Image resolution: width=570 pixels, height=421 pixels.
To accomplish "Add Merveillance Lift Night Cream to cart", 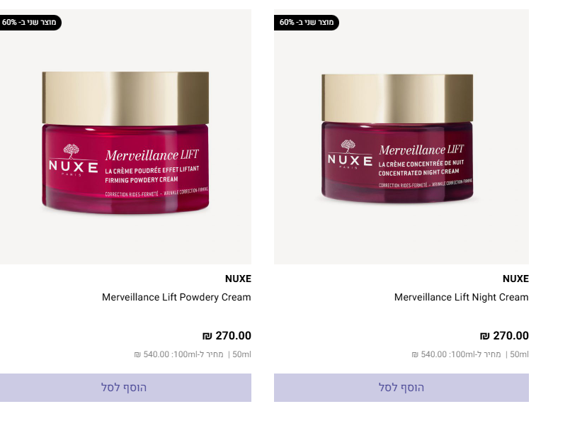I will coord(401,388).
